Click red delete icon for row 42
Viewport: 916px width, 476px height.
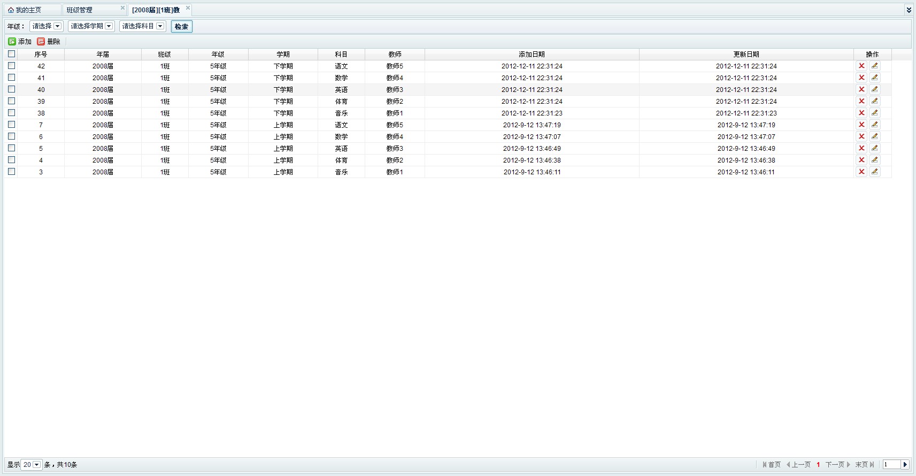[x=861, y=66]
